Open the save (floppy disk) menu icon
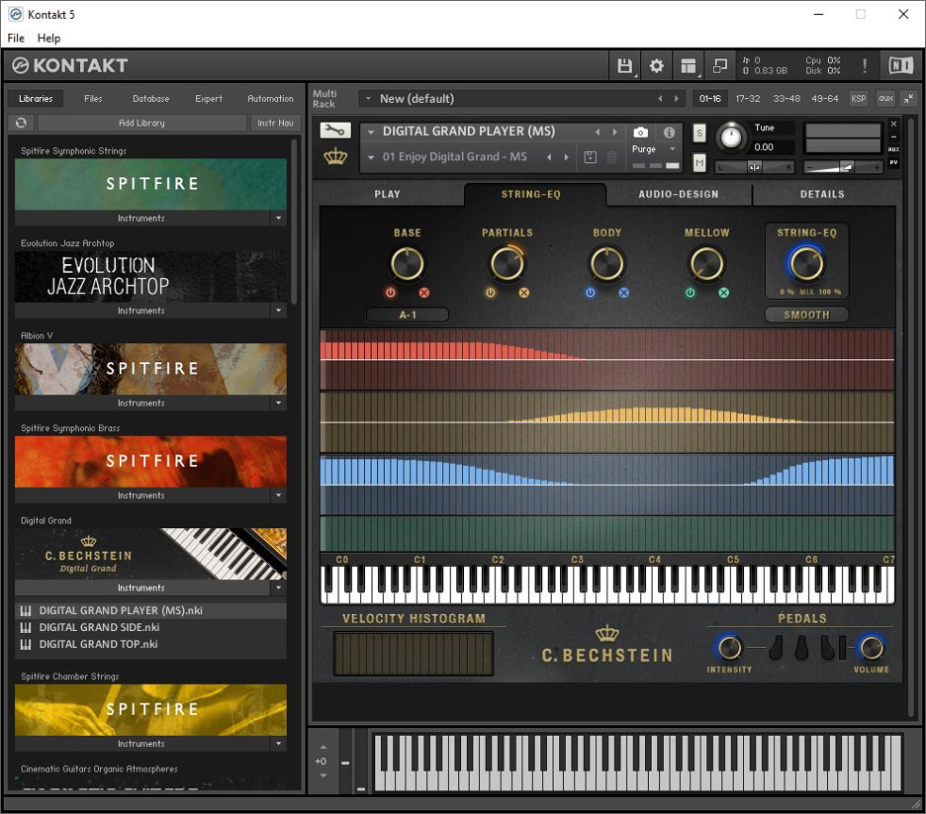This screenshot has width=926, height=814. (624, 65)
